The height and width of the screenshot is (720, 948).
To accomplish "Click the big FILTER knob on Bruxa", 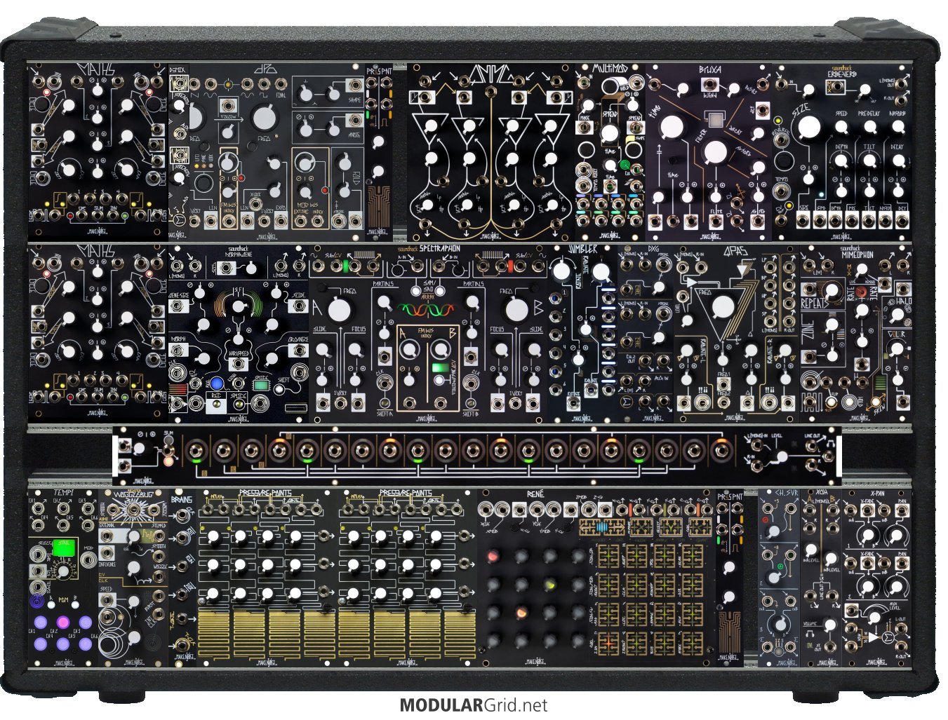I will [715, 151].
